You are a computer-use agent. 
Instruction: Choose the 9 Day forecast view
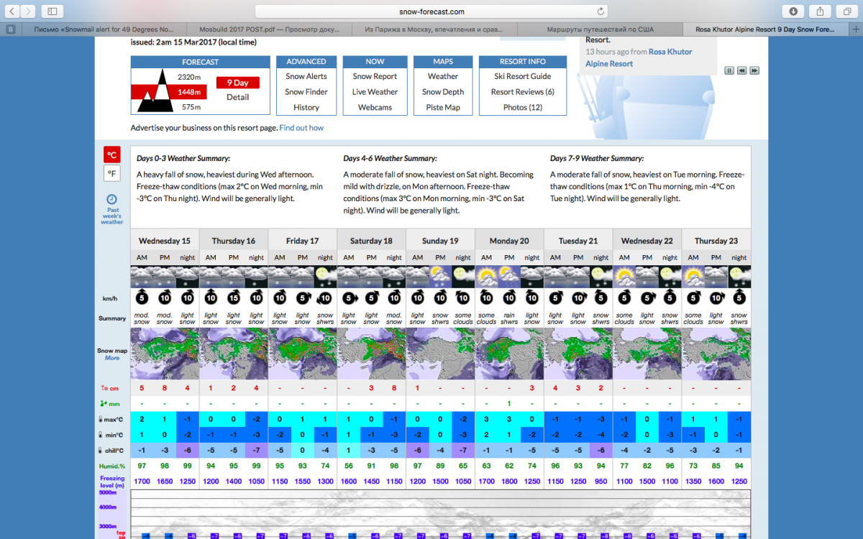(237, 83)
